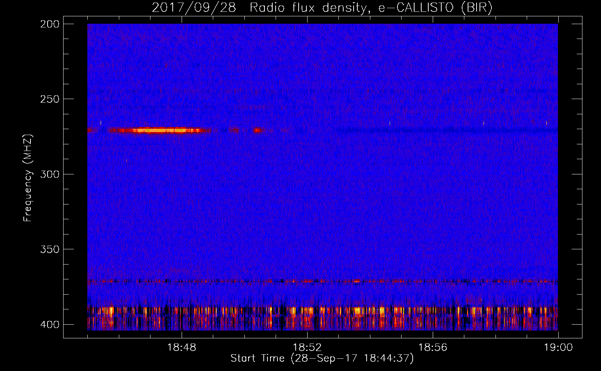This screenshot has height=371, width=601.
Task: Click the red interference band near 372 MHz
Action: (x=322, y=281)
